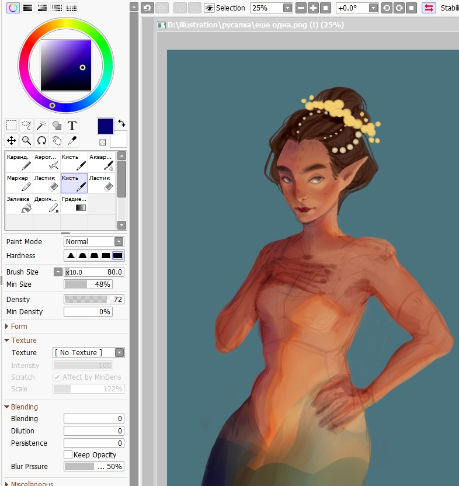This screenshot has height=486, width=459.
Task: Select the Eyedropper tool
Action: point(72,141)
